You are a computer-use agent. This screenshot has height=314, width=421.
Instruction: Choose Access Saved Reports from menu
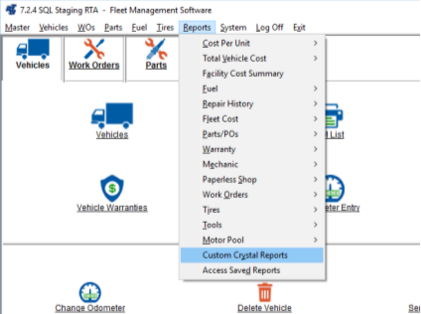241,270
